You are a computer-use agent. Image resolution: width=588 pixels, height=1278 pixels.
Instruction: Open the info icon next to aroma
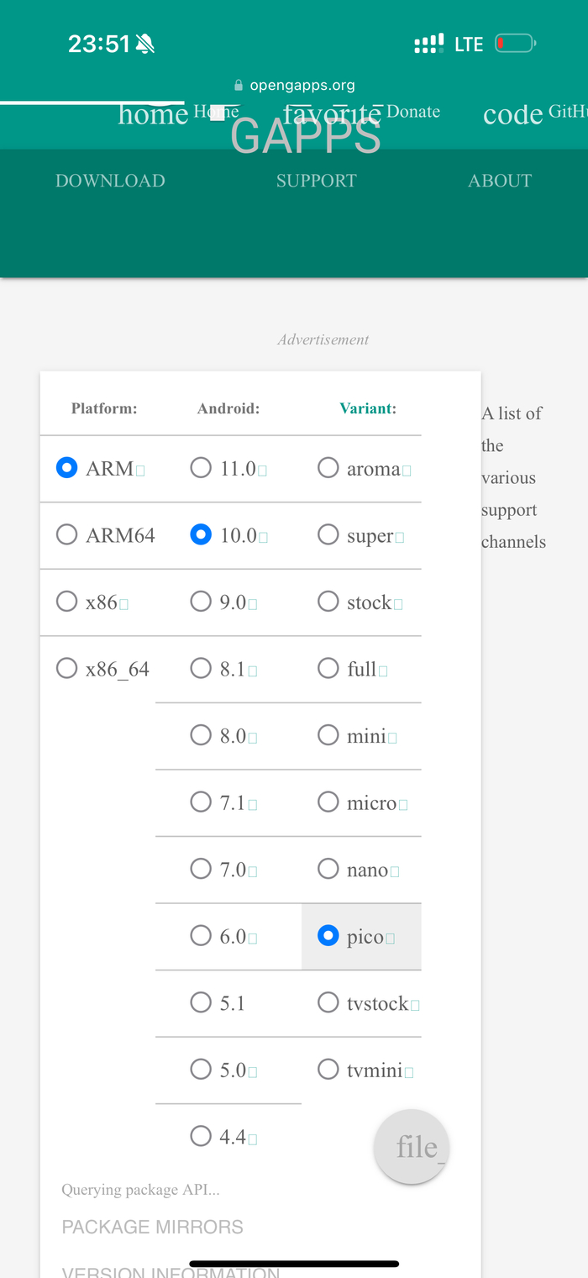point(407,471)
